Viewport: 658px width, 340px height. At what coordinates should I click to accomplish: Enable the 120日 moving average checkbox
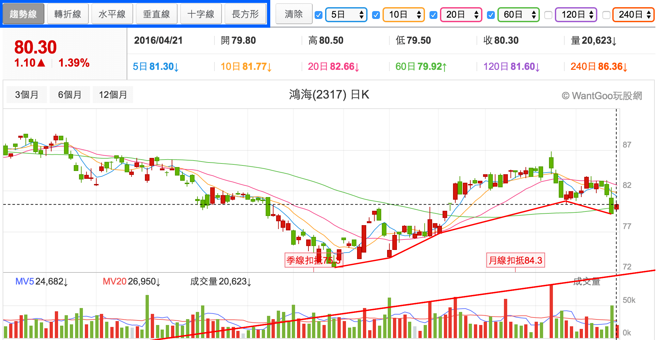(x=548, y=15)
